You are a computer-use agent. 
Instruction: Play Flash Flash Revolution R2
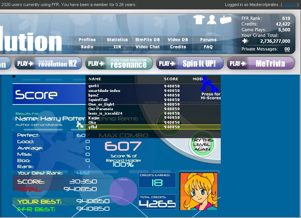point(48,64)
